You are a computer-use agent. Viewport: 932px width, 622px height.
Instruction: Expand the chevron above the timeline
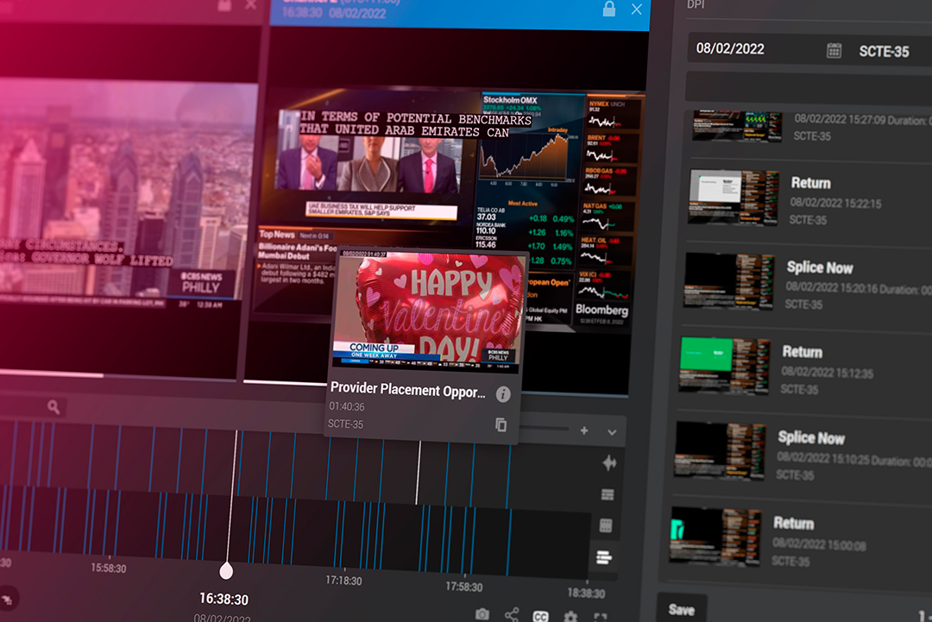pos(612,432)
